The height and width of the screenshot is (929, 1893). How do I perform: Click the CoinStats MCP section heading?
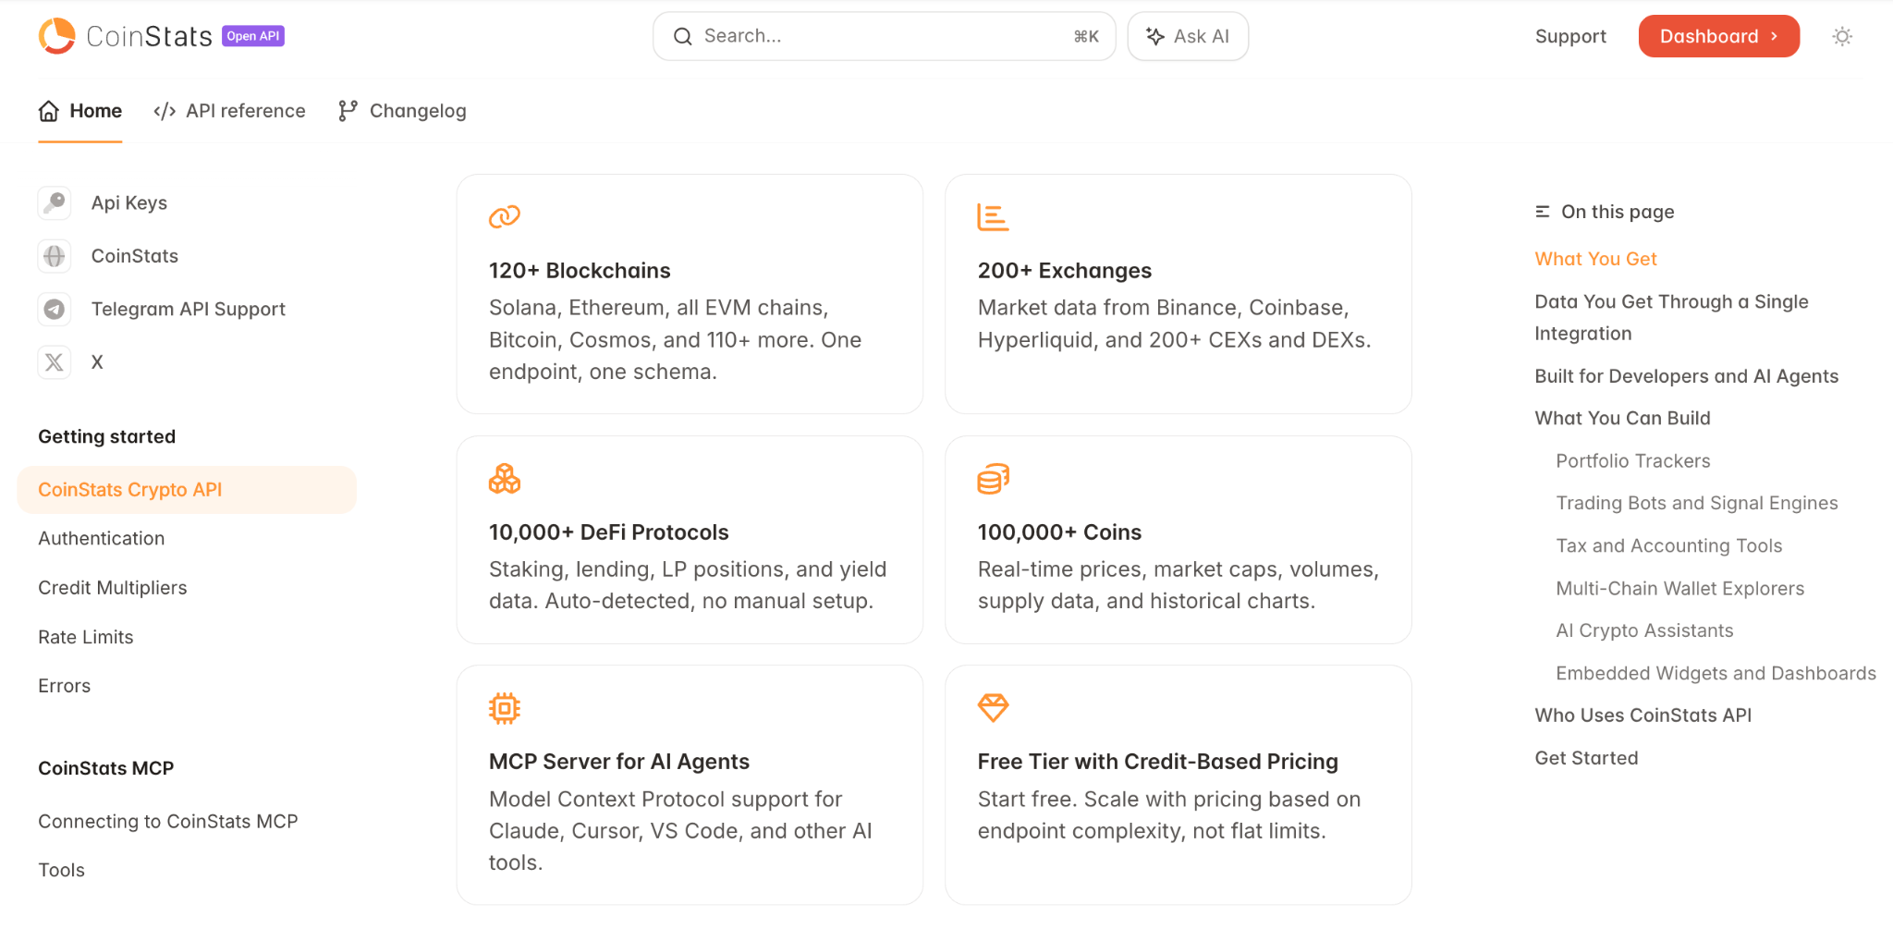click(x=105, y=768)
